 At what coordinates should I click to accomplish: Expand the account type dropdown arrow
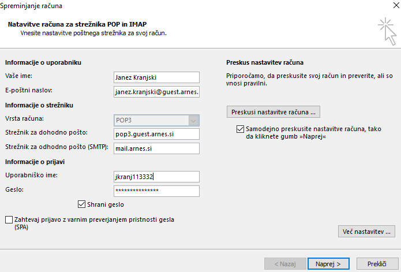pyautogui.click(x=194, y=121)
